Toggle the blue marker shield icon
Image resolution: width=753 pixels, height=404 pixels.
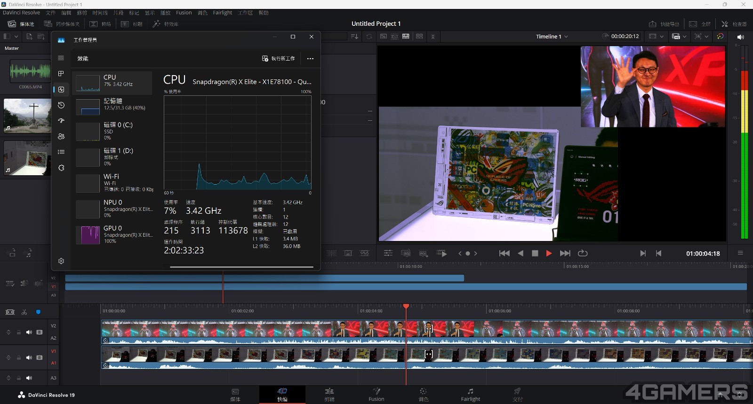pos(38,312)
